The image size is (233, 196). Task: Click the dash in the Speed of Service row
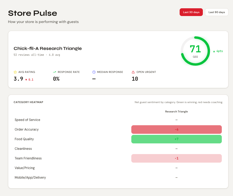tap(176, 120)
